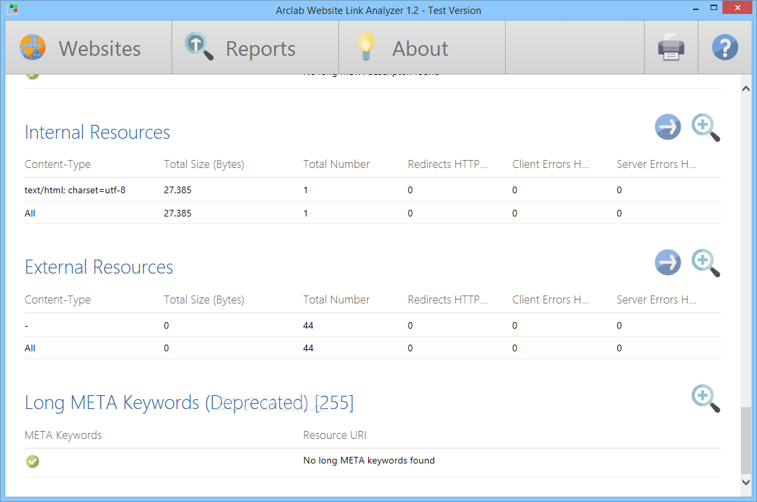Click the Total Size (Bytes) header under Internal Resources
The width and height of the screenshot is (757, 502).
pyautogui.click(x=204, y=164)
